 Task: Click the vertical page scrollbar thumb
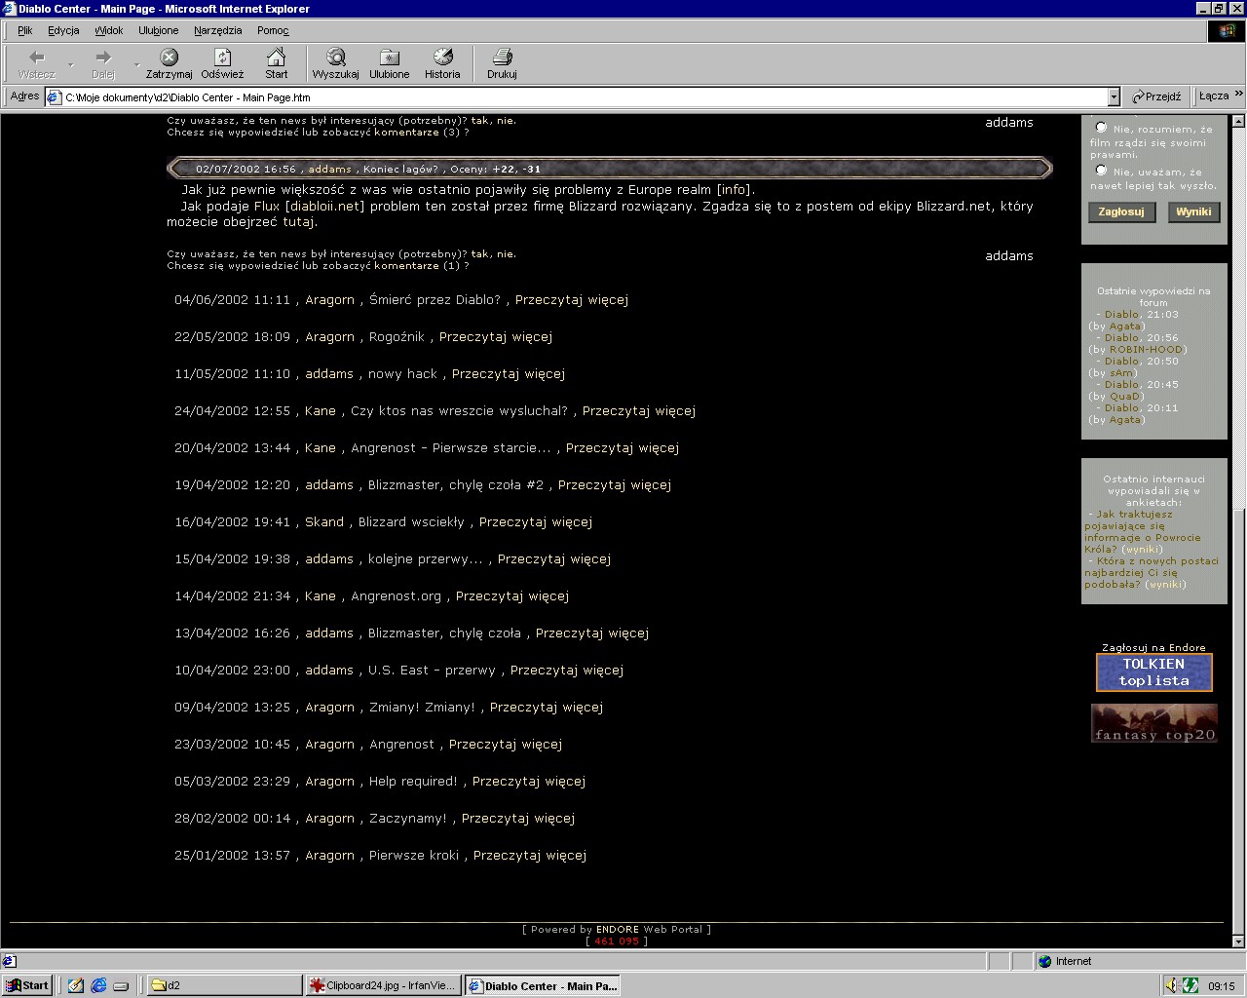pyautogui.click(x=1238, y=721)
